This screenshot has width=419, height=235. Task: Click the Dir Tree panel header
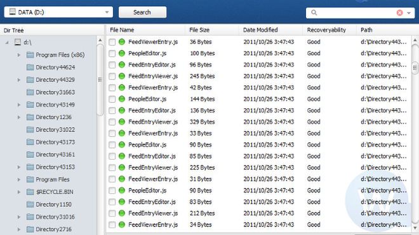point(52,30)
